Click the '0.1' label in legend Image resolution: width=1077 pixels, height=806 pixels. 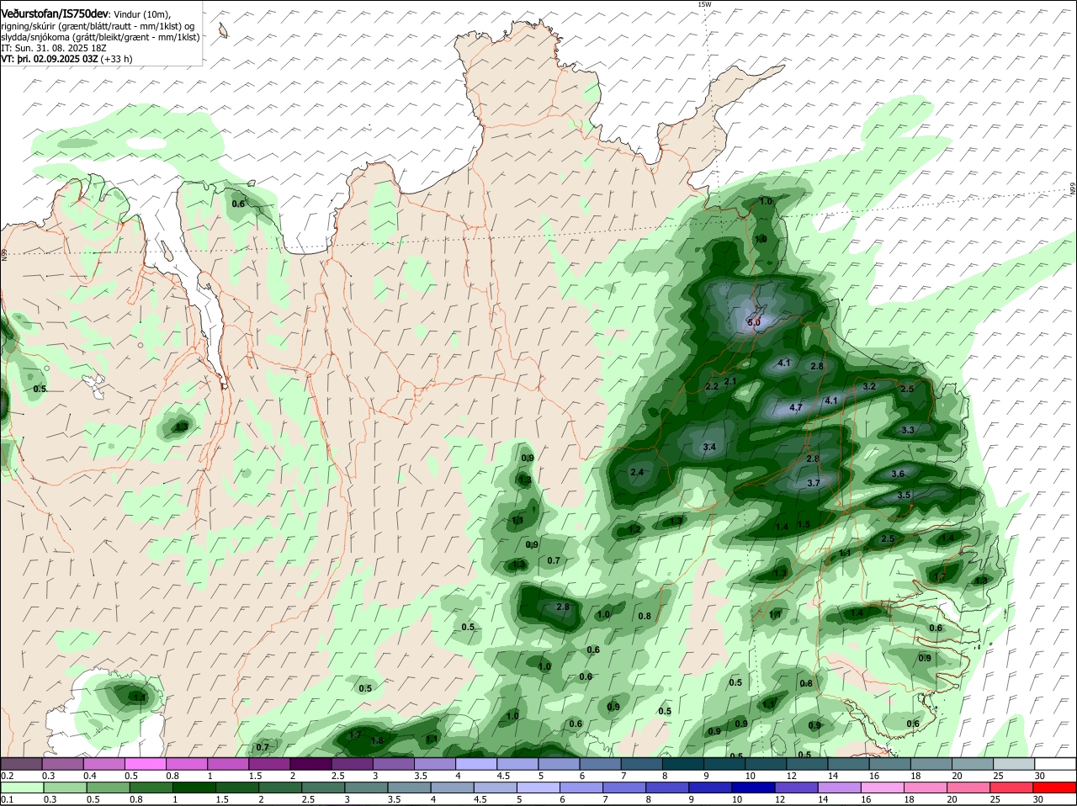coord(7,799)
